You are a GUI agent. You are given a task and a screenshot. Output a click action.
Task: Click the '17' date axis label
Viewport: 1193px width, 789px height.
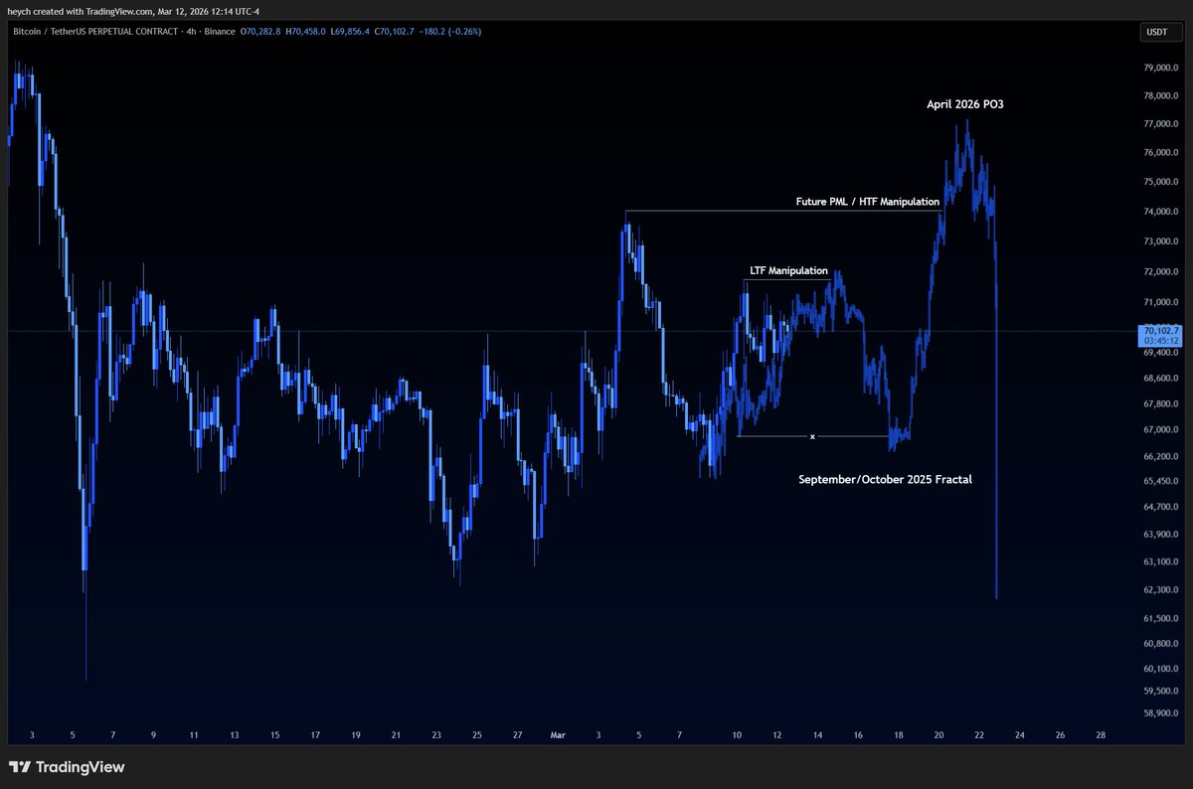315,735
